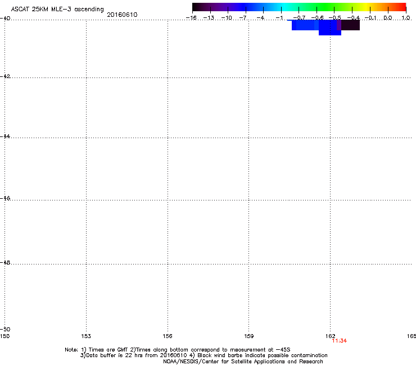Click the -0.7 label on the color scale

coord(299,18)
